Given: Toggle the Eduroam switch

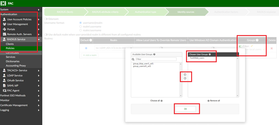Looking at the screenshot, I should pyautogui.click(x=46, y=19).
